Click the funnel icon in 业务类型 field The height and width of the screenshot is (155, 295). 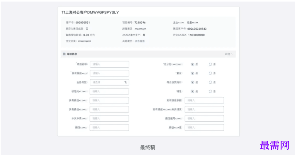(x=125, y=82)
